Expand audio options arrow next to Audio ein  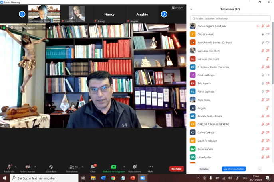(x=16, y=167)
